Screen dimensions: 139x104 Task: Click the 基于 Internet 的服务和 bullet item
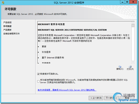[53, 58]
